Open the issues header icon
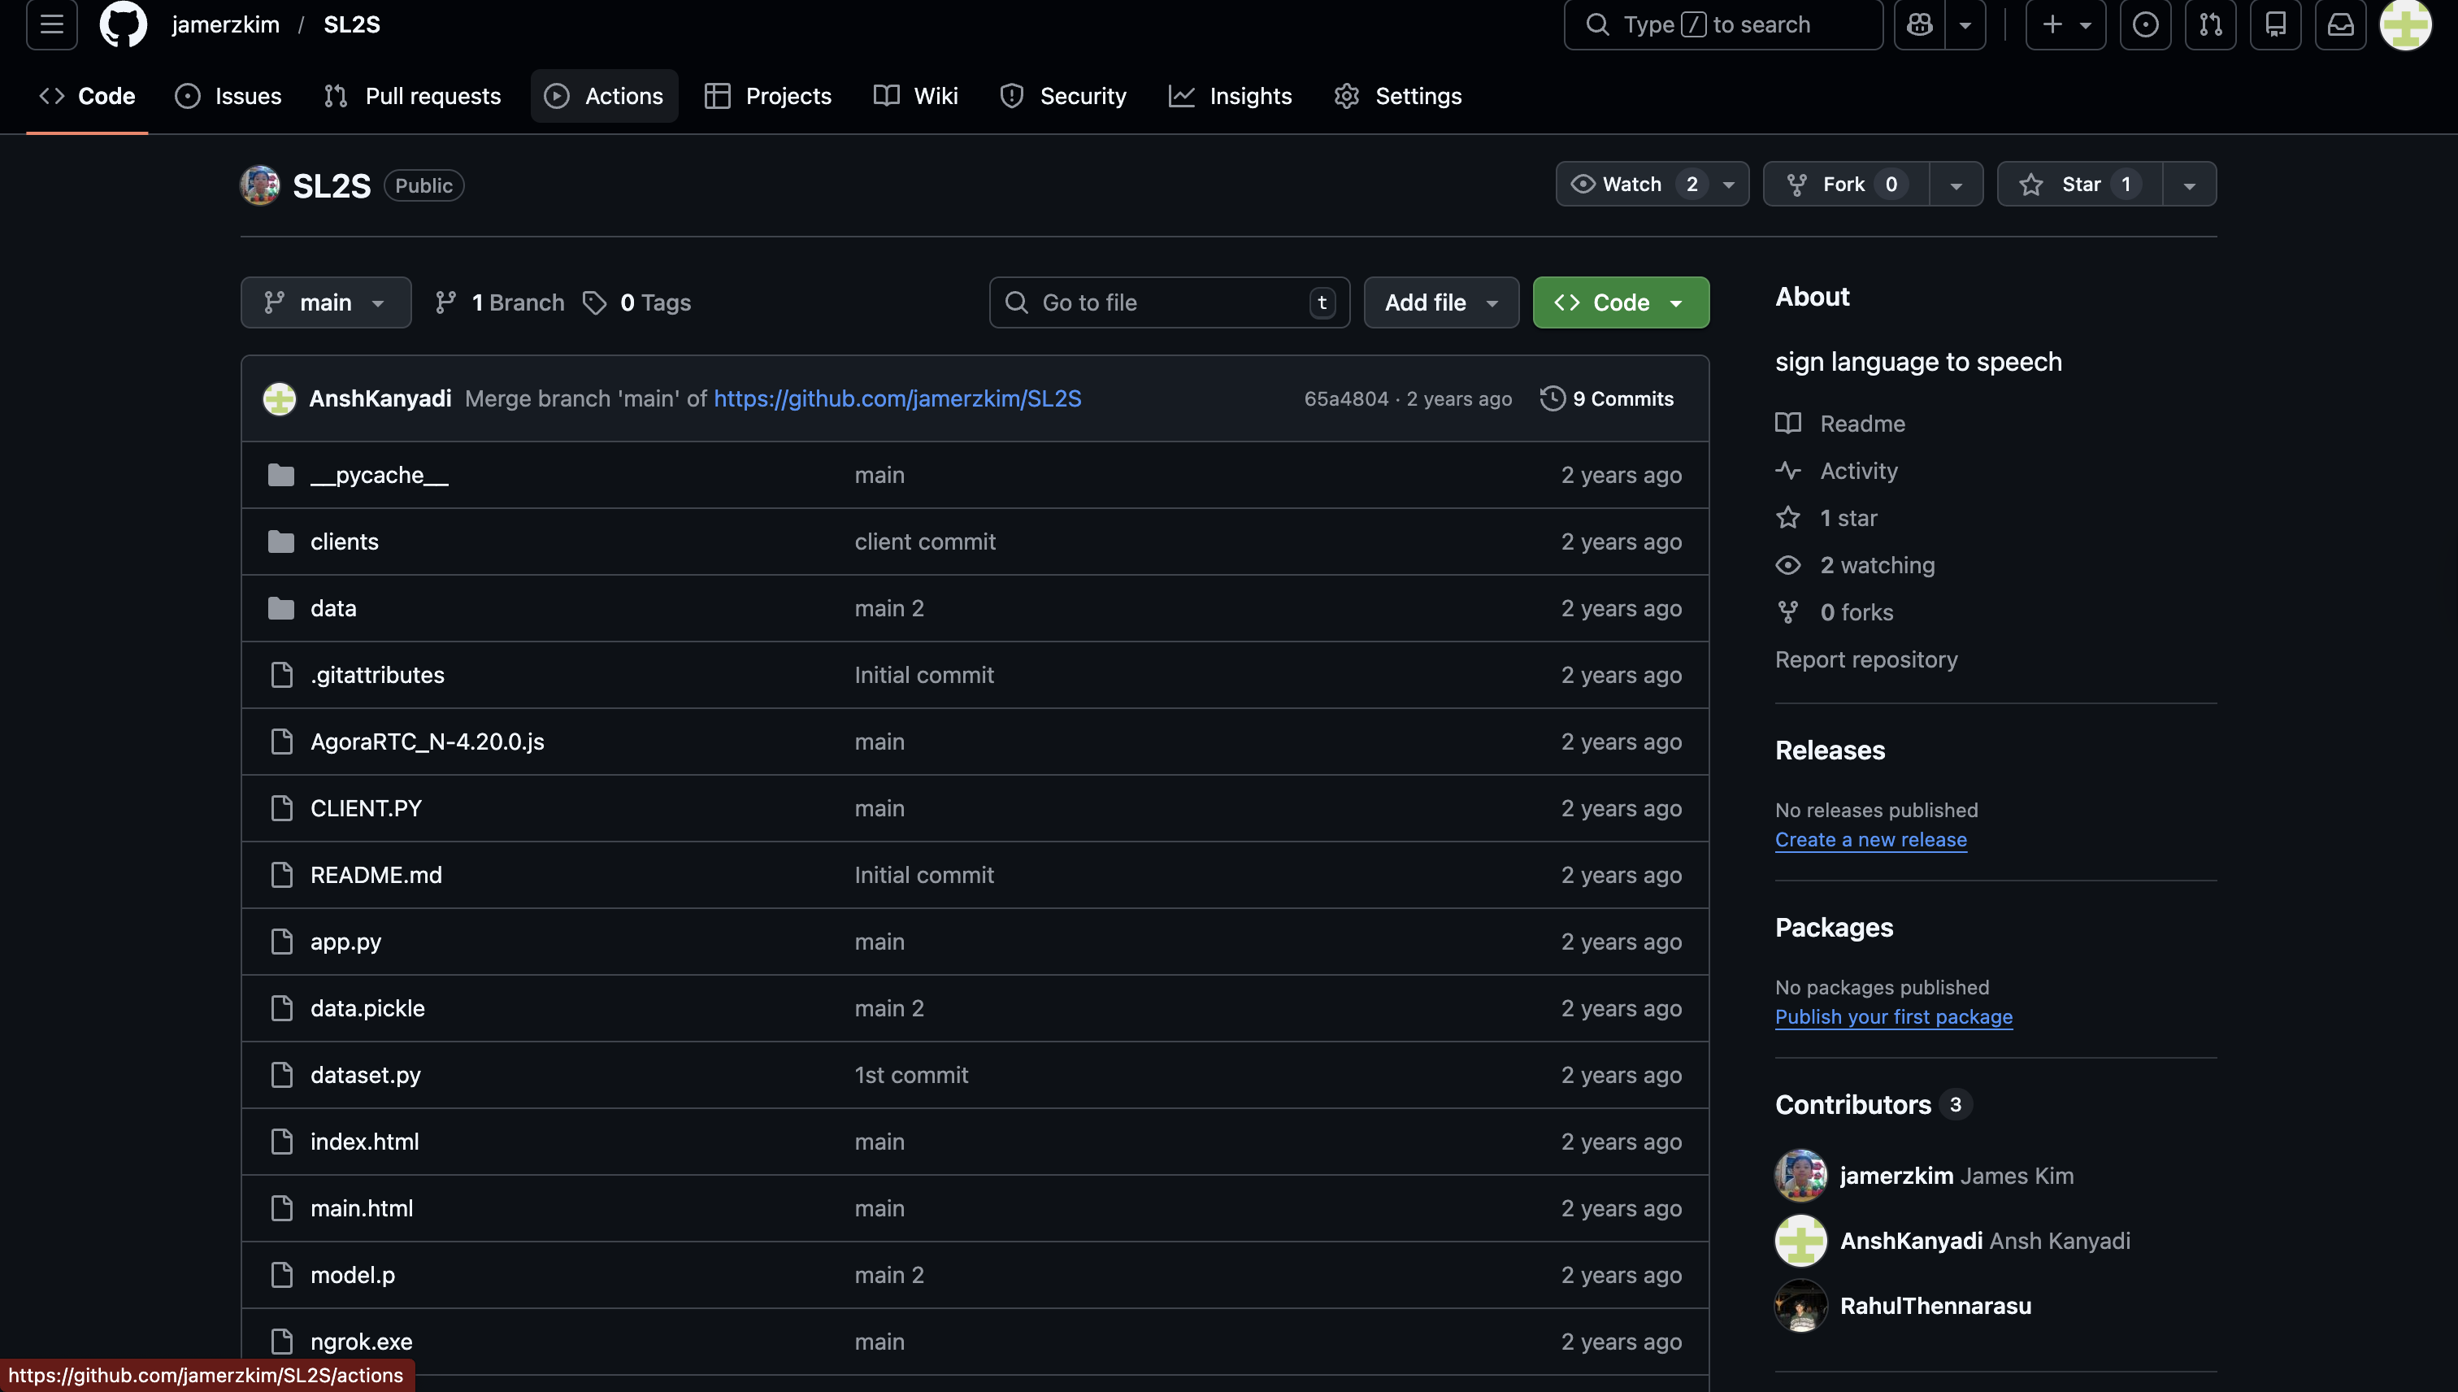This screenshot has width=2458, height=1392. [x=2144, y=24]
